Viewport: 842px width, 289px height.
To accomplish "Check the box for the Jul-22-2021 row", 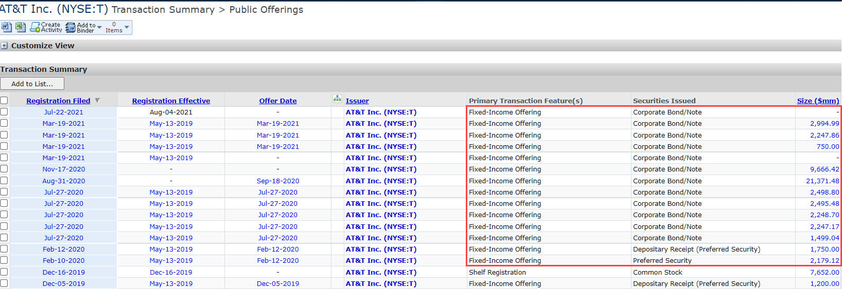I will [4, 112].
